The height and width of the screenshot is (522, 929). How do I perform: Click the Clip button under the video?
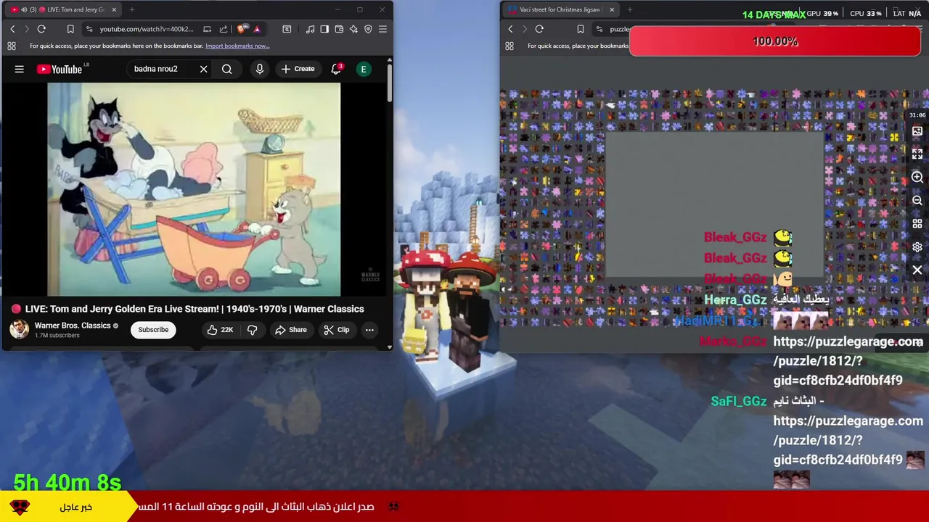click(x=336, y=330)
